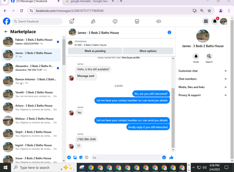Click James profile thumbnail in right panel
The image size is (234, 172).
click(x=203, y=36)
